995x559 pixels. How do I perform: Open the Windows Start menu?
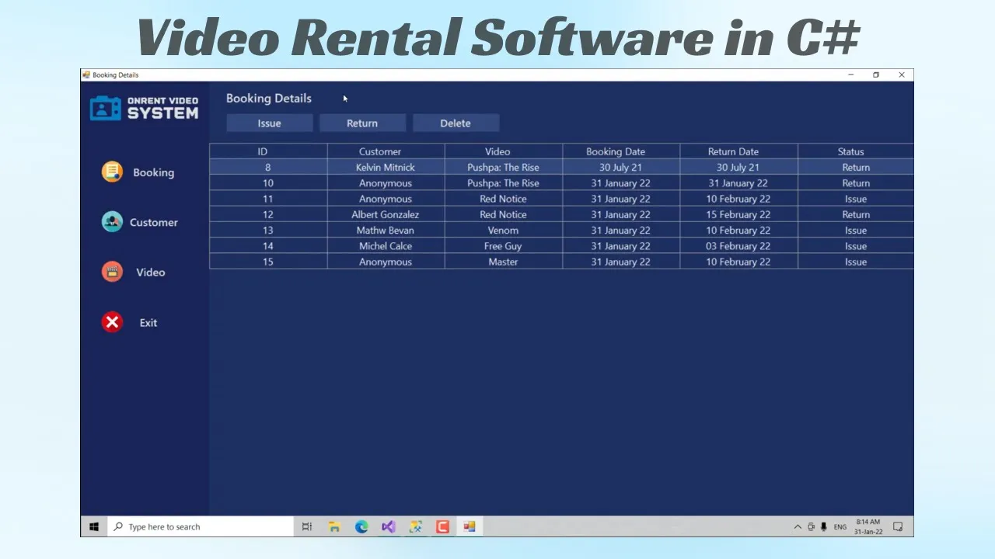(93, 526)
